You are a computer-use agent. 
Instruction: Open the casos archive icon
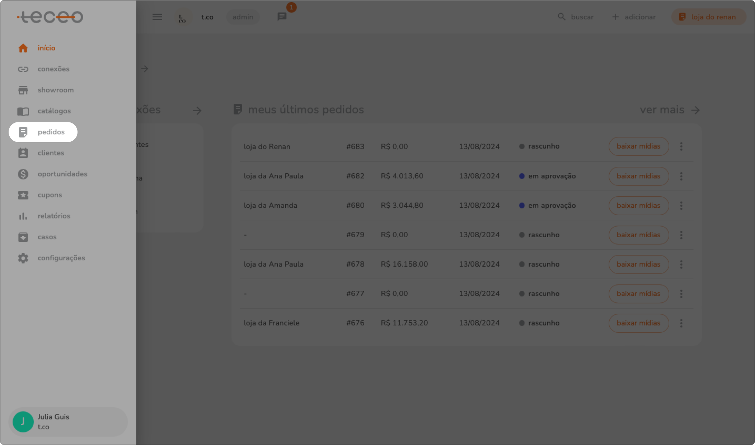coord(23,237)
